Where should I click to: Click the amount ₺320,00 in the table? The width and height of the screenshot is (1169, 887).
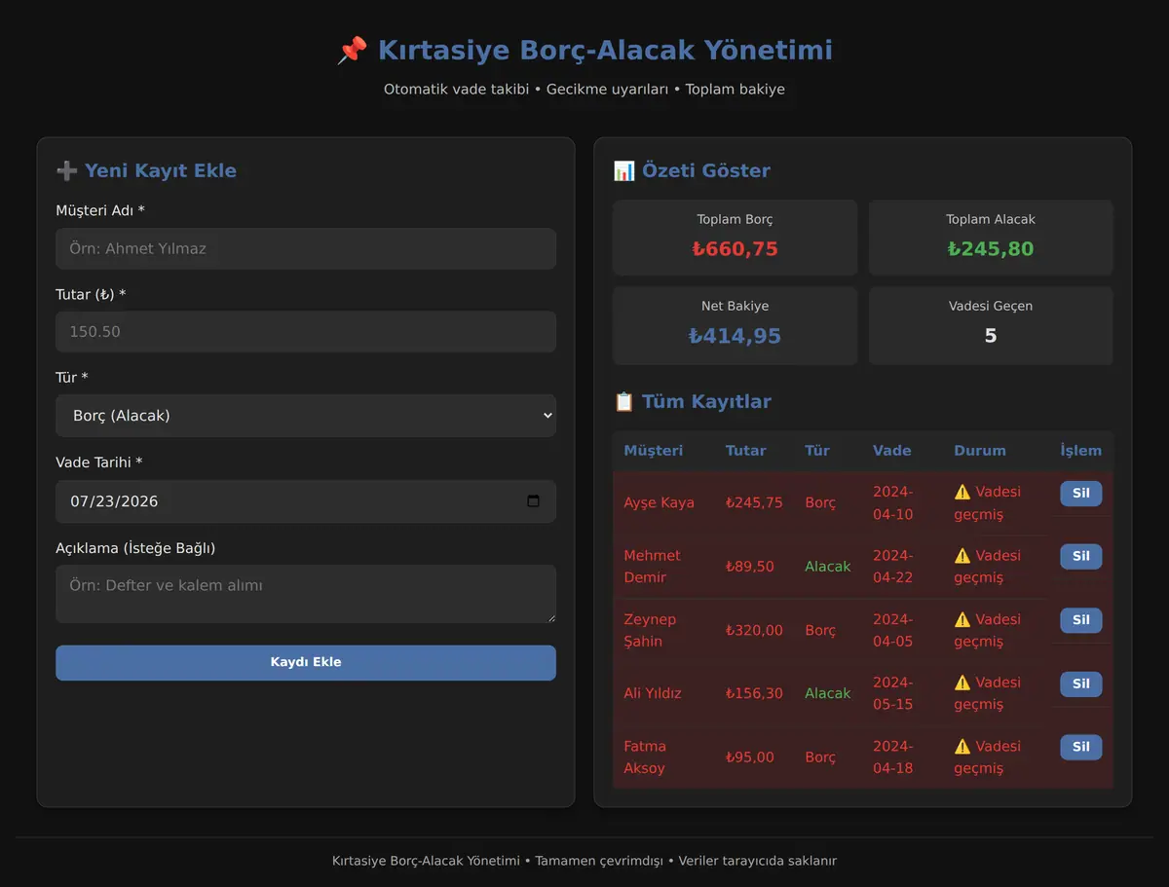(754, 630)
